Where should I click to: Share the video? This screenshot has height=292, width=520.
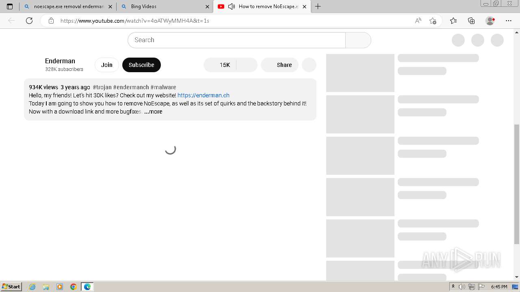click(x=279, y=65)
